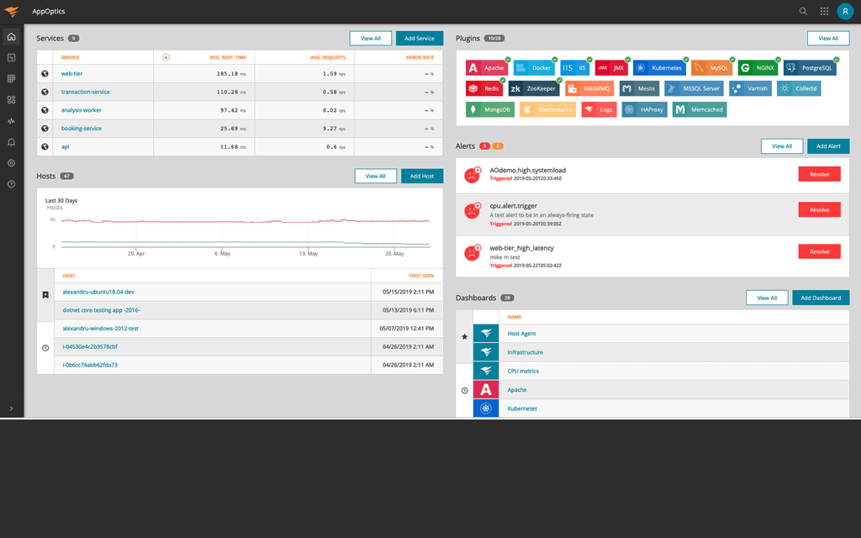Viewport: 861px width, 538px height.
Task: Resolve the AOdemo.high.systemload alert
Action: tap(819, 174)
